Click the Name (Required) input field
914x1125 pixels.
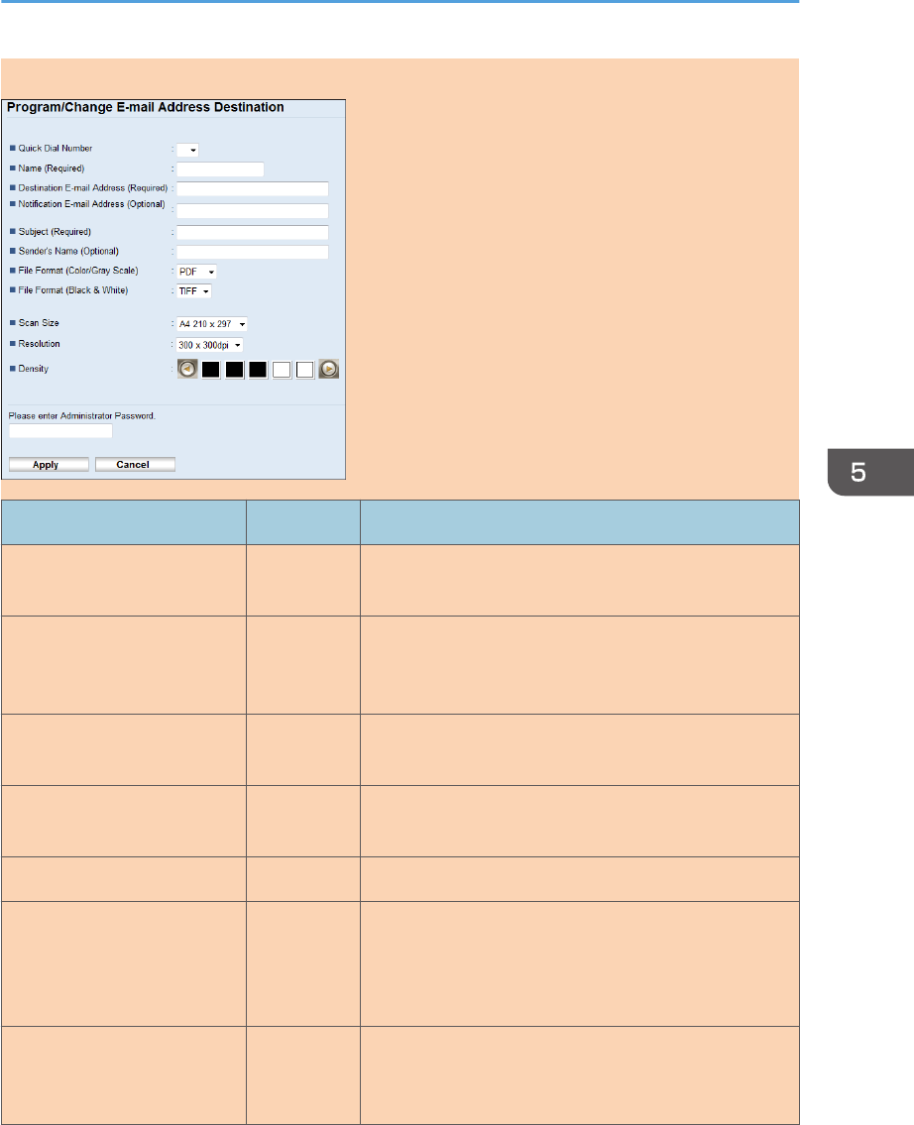pos(220,169)
